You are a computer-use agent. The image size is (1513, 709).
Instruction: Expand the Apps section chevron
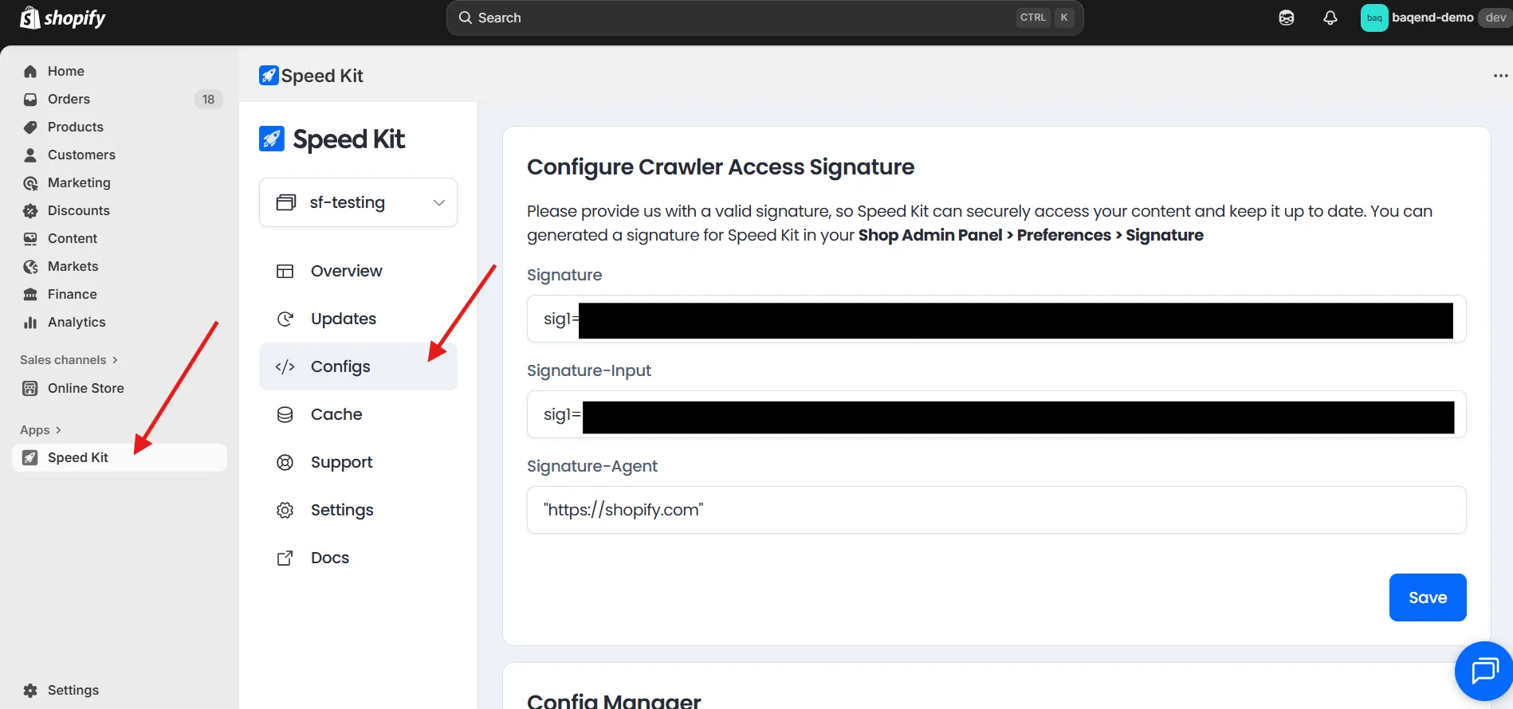pyautogui.click(x=58, y=430)
